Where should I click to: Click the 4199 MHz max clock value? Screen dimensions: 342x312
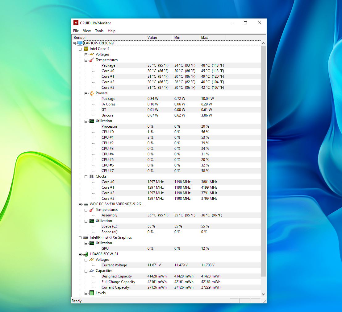[x=209, y=187]
